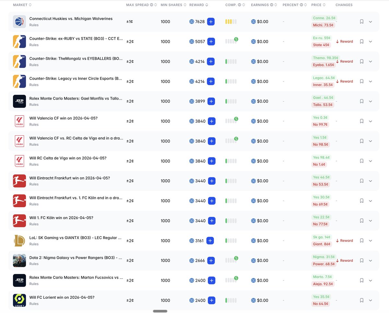Viewport: 389px width, 313px height.
Task: Select State 45¢ price button
Action: coord(321,45)
